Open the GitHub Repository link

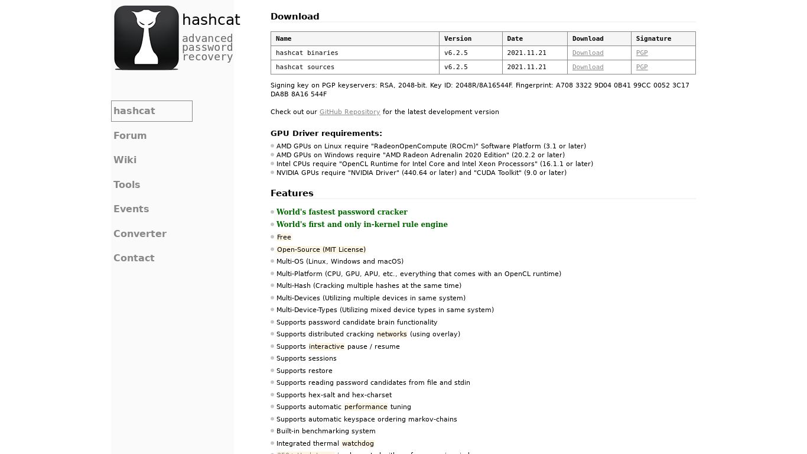(x=350, y=112)
